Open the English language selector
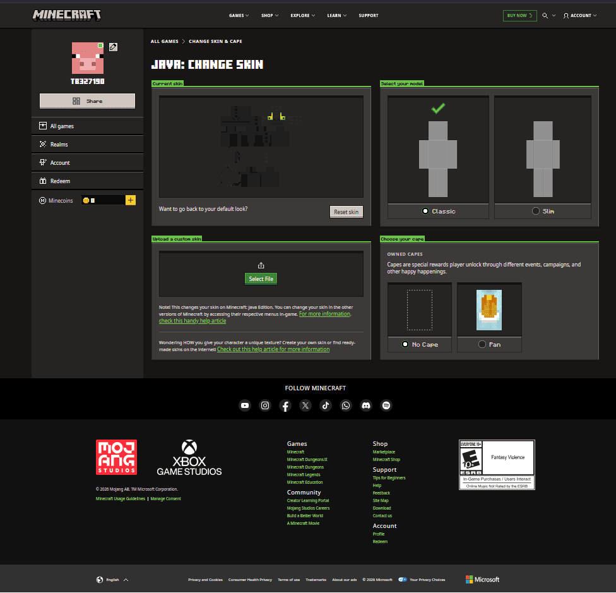This screenshot has height=593, width=616. click(112, 580)
